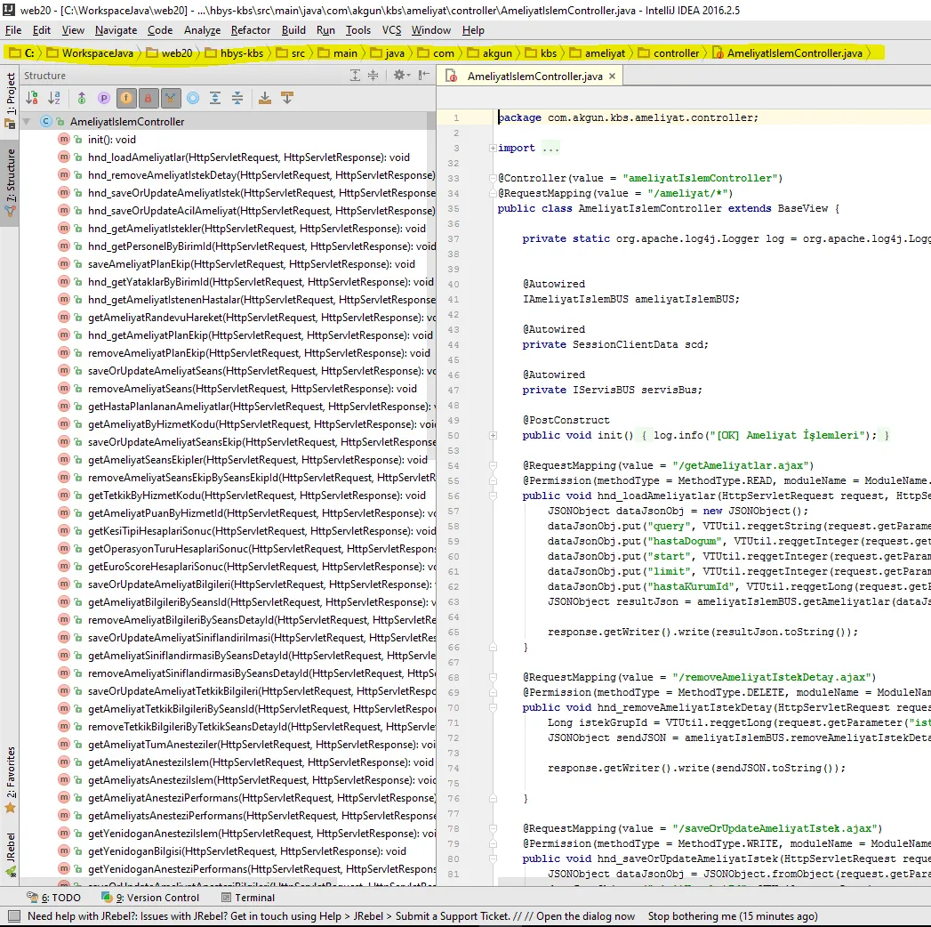
Task: Click the controller folder breadcrumb
Action: pyautogui.click(x=670, y=52)
